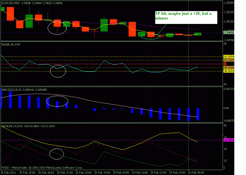Click the magenta 25.0000 ADX level label
This screenshot has width=246, height=175.
[229, 140]
